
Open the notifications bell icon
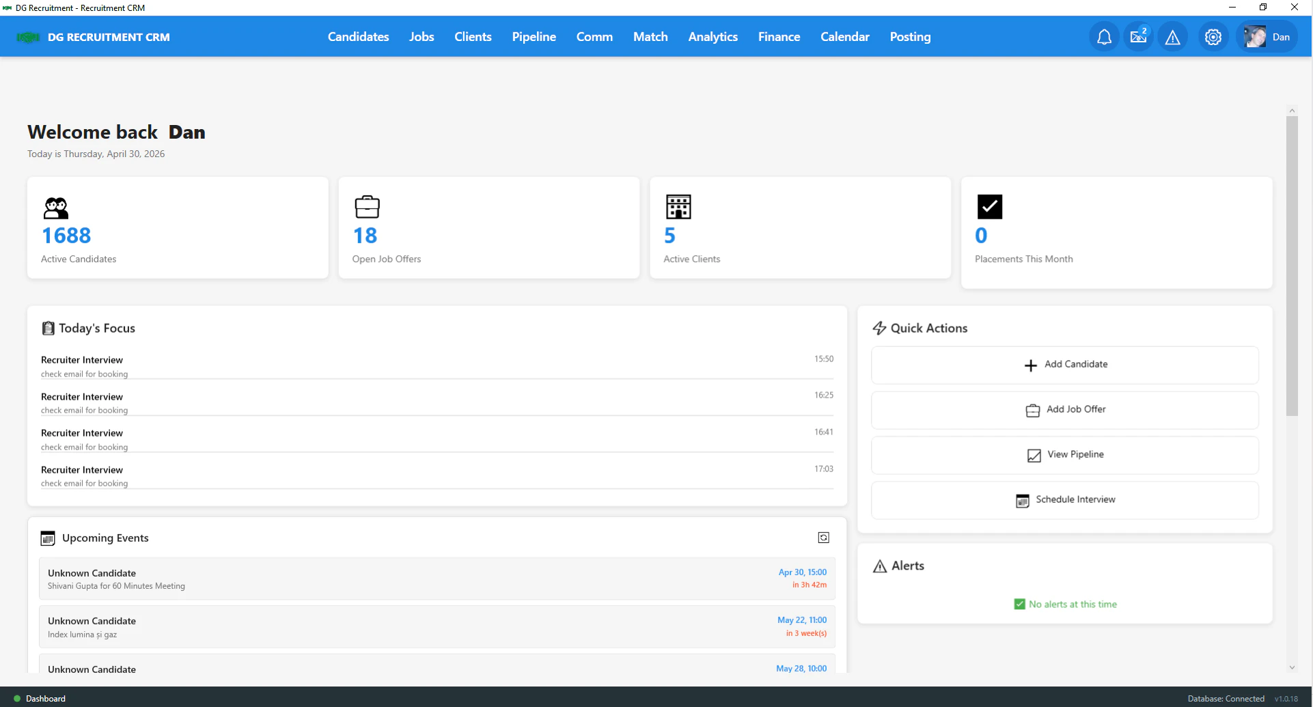click(x=1104, y=37)
